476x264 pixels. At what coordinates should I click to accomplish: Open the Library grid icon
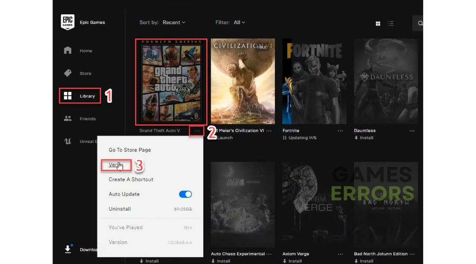click(x=68, y=96)
